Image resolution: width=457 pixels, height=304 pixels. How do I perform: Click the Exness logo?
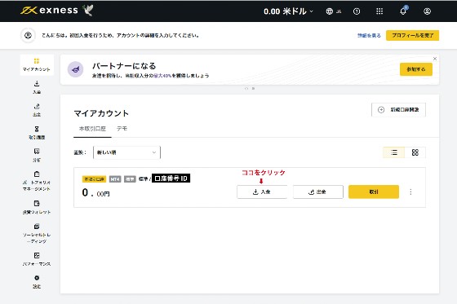pyautogui.click(x=56, y=11)
